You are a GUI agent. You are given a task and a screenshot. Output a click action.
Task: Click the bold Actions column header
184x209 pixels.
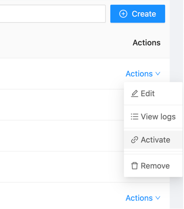point(147,43)
